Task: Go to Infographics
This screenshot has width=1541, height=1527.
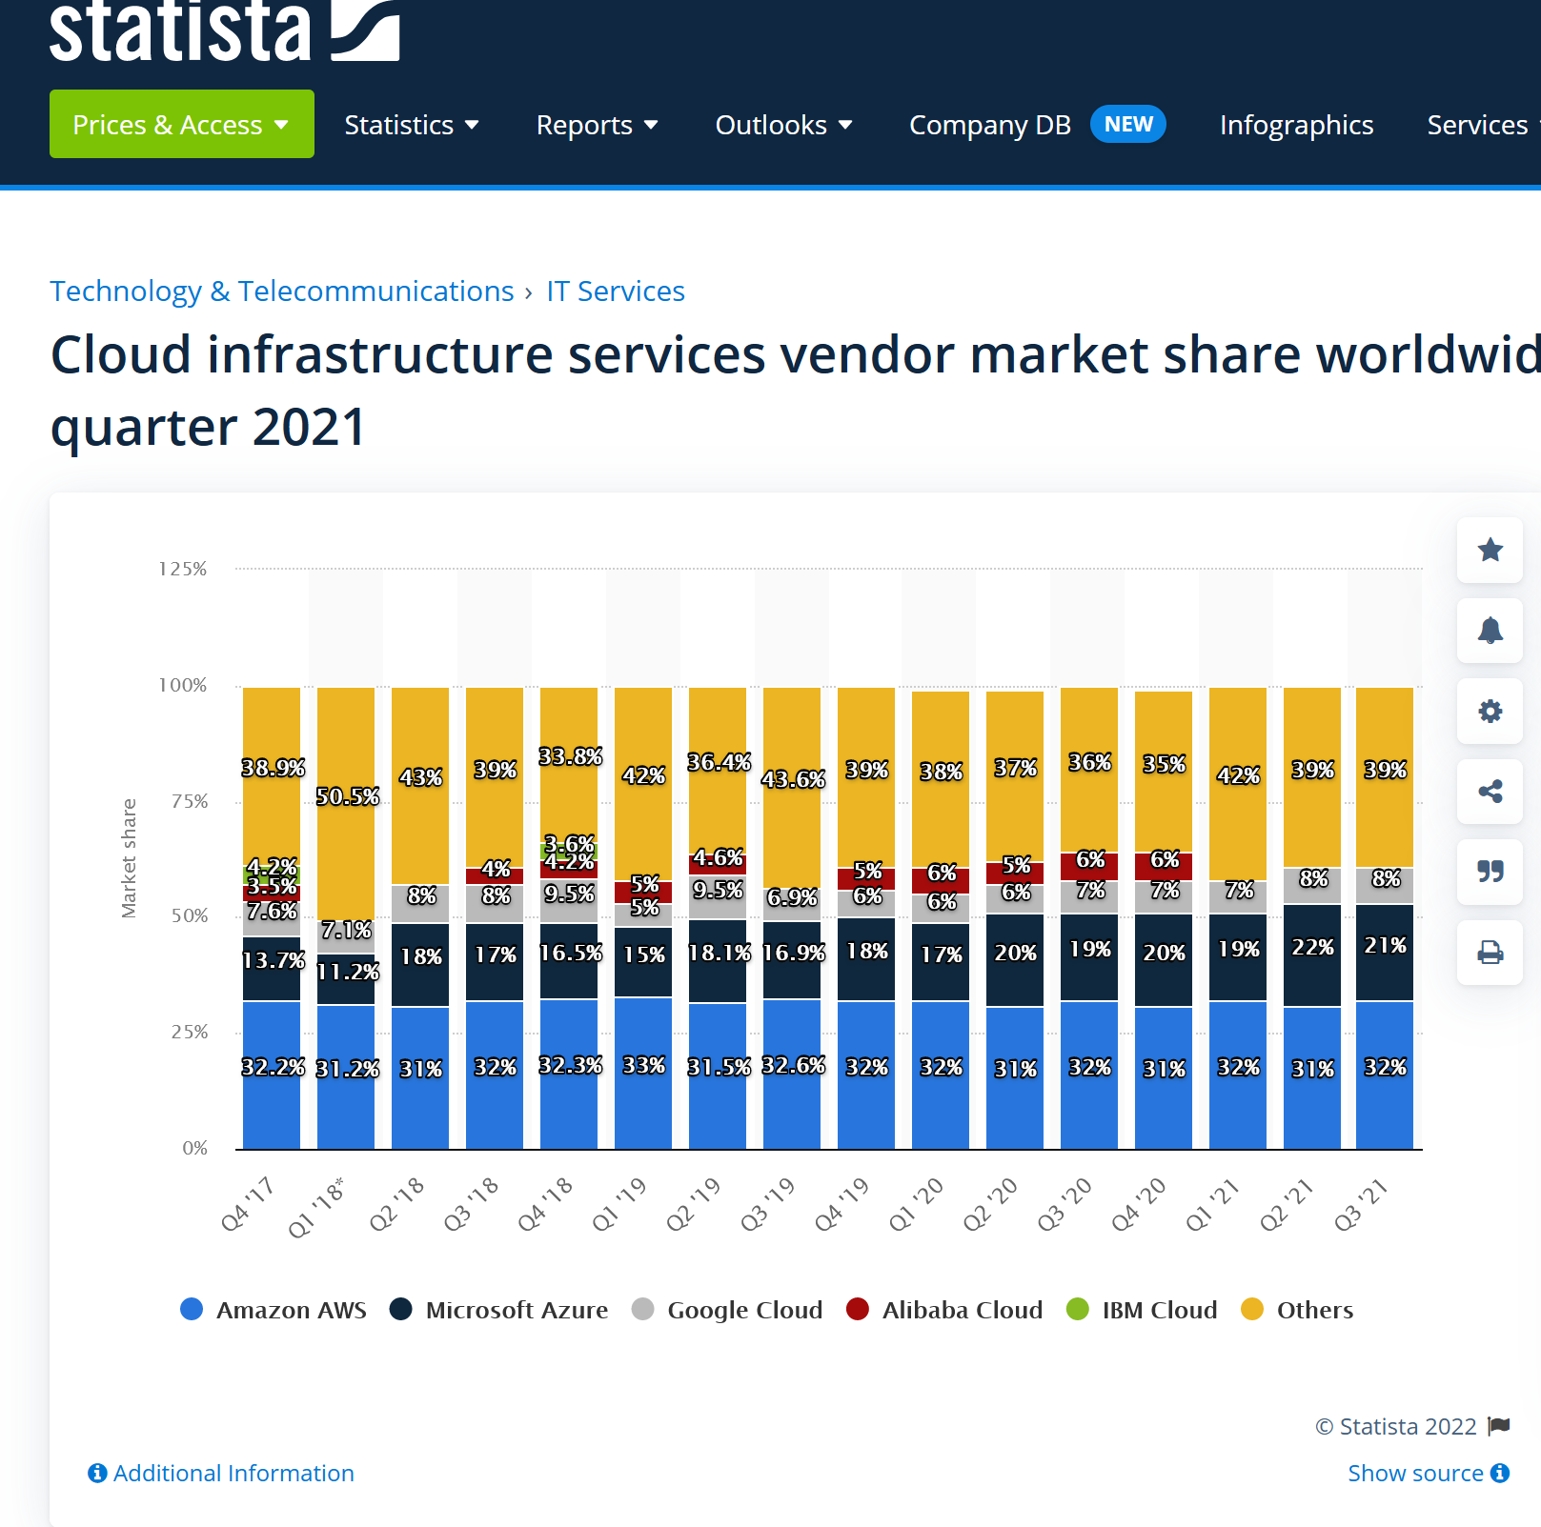Action: click(x=1296, y=125)
